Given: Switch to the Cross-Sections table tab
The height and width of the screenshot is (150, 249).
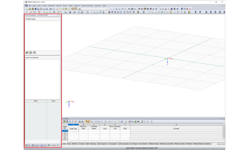Looking at the screenshot, I should pos(143,144).
